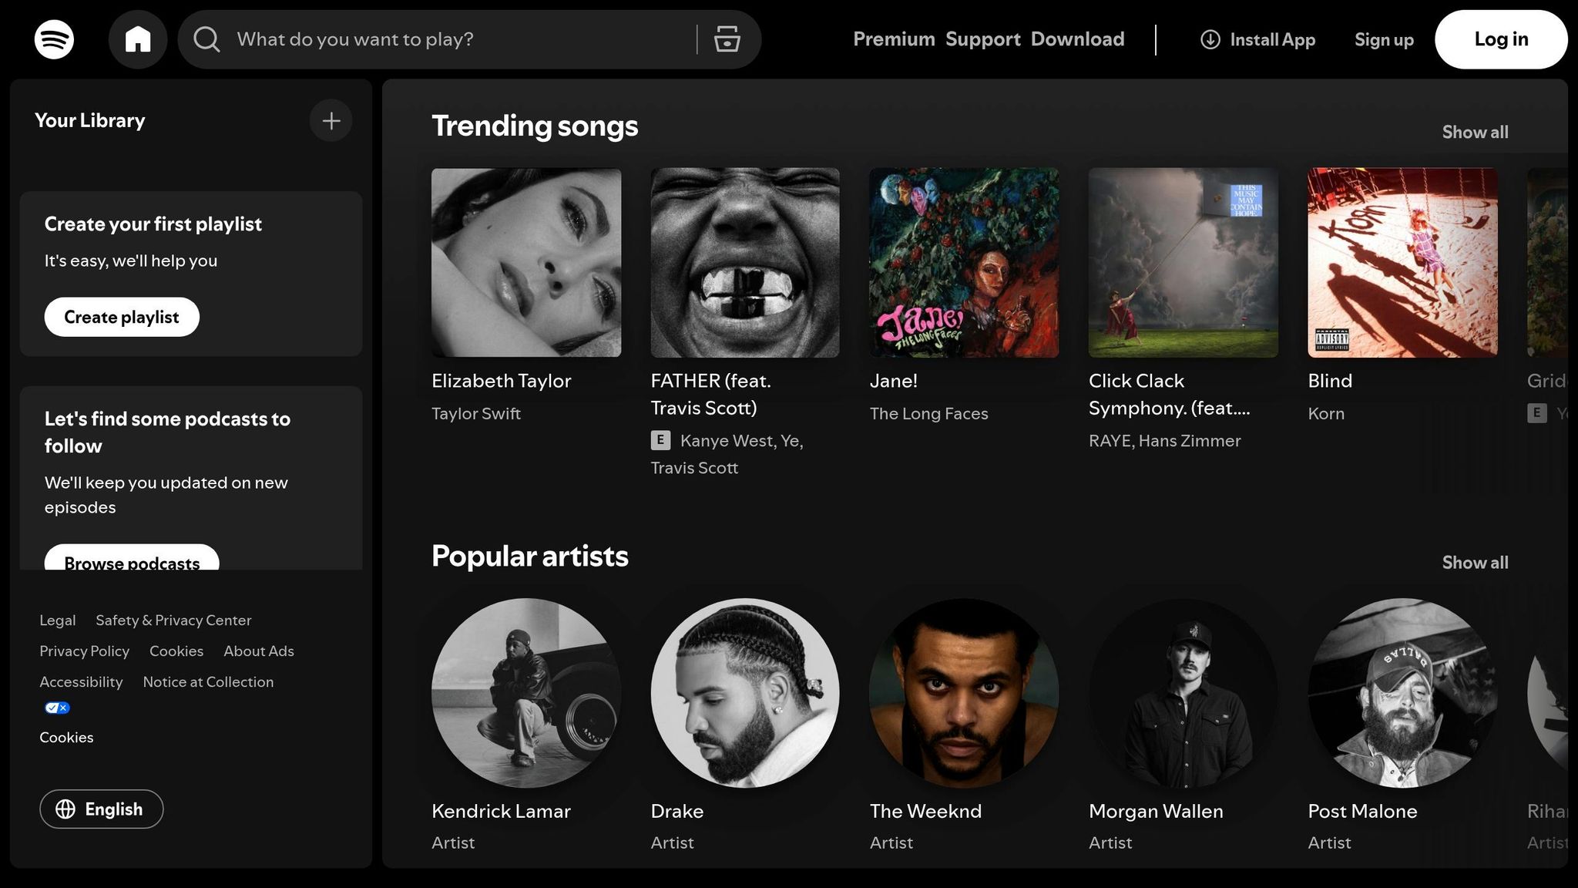This screenshot has height=888, width=1578.
Task: Click the 'Taylor Swift' artist name
Action: 476,413
